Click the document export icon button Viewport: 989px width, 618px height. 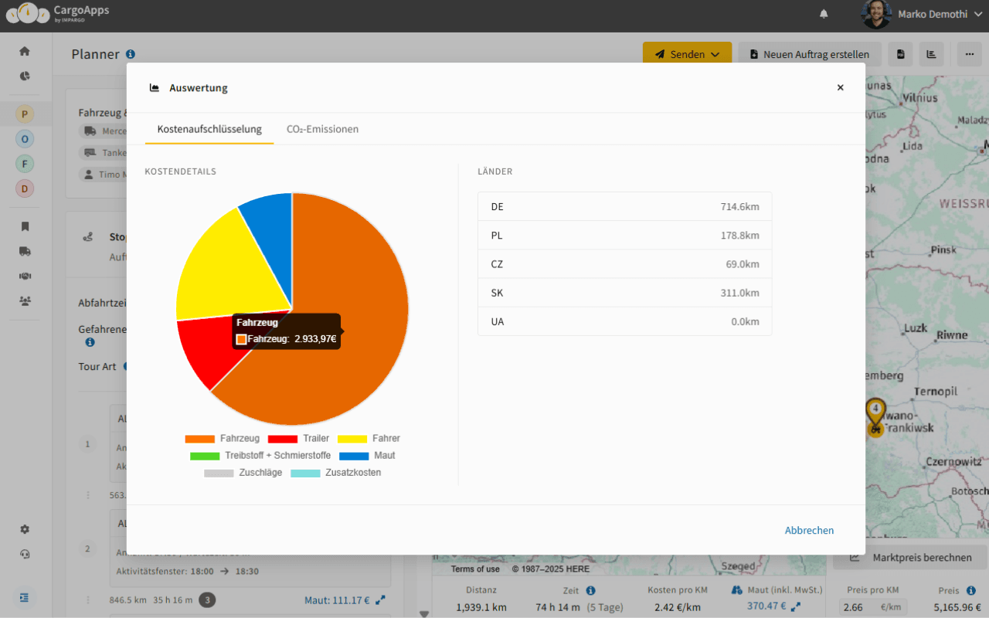coord(901,54)
